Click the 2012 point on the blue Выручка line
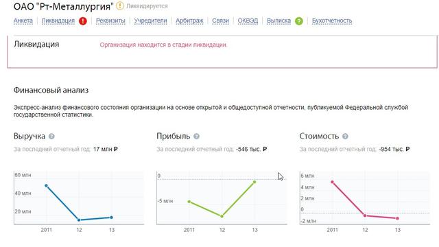This screenshot has width=439, height=247. pos(79,220)
